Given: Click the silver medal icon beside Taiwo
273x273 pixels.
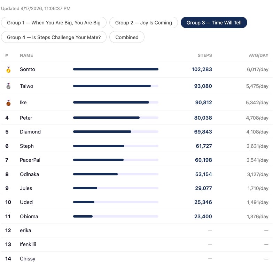Looking at the screenshot, I should click(x=8, y=86).
